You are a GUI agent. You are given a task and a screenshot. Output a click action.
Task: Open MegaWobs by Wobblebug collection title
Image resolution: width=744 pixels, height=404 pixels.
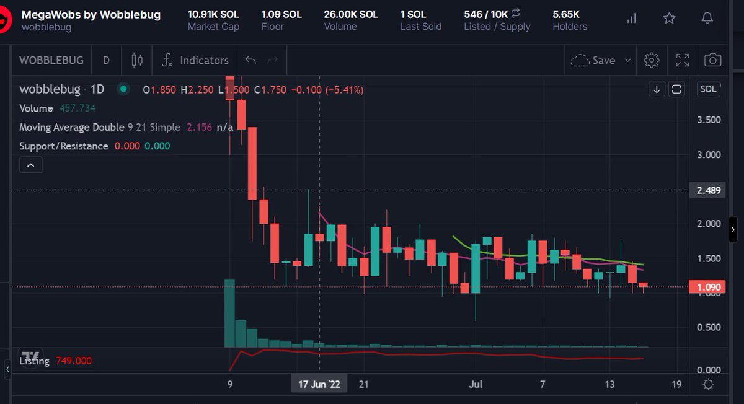(x=91, y=14)
